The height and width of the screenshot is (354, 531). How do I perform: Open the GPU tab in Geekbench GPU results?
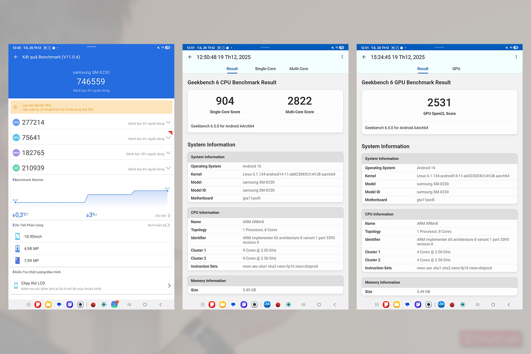456,69
